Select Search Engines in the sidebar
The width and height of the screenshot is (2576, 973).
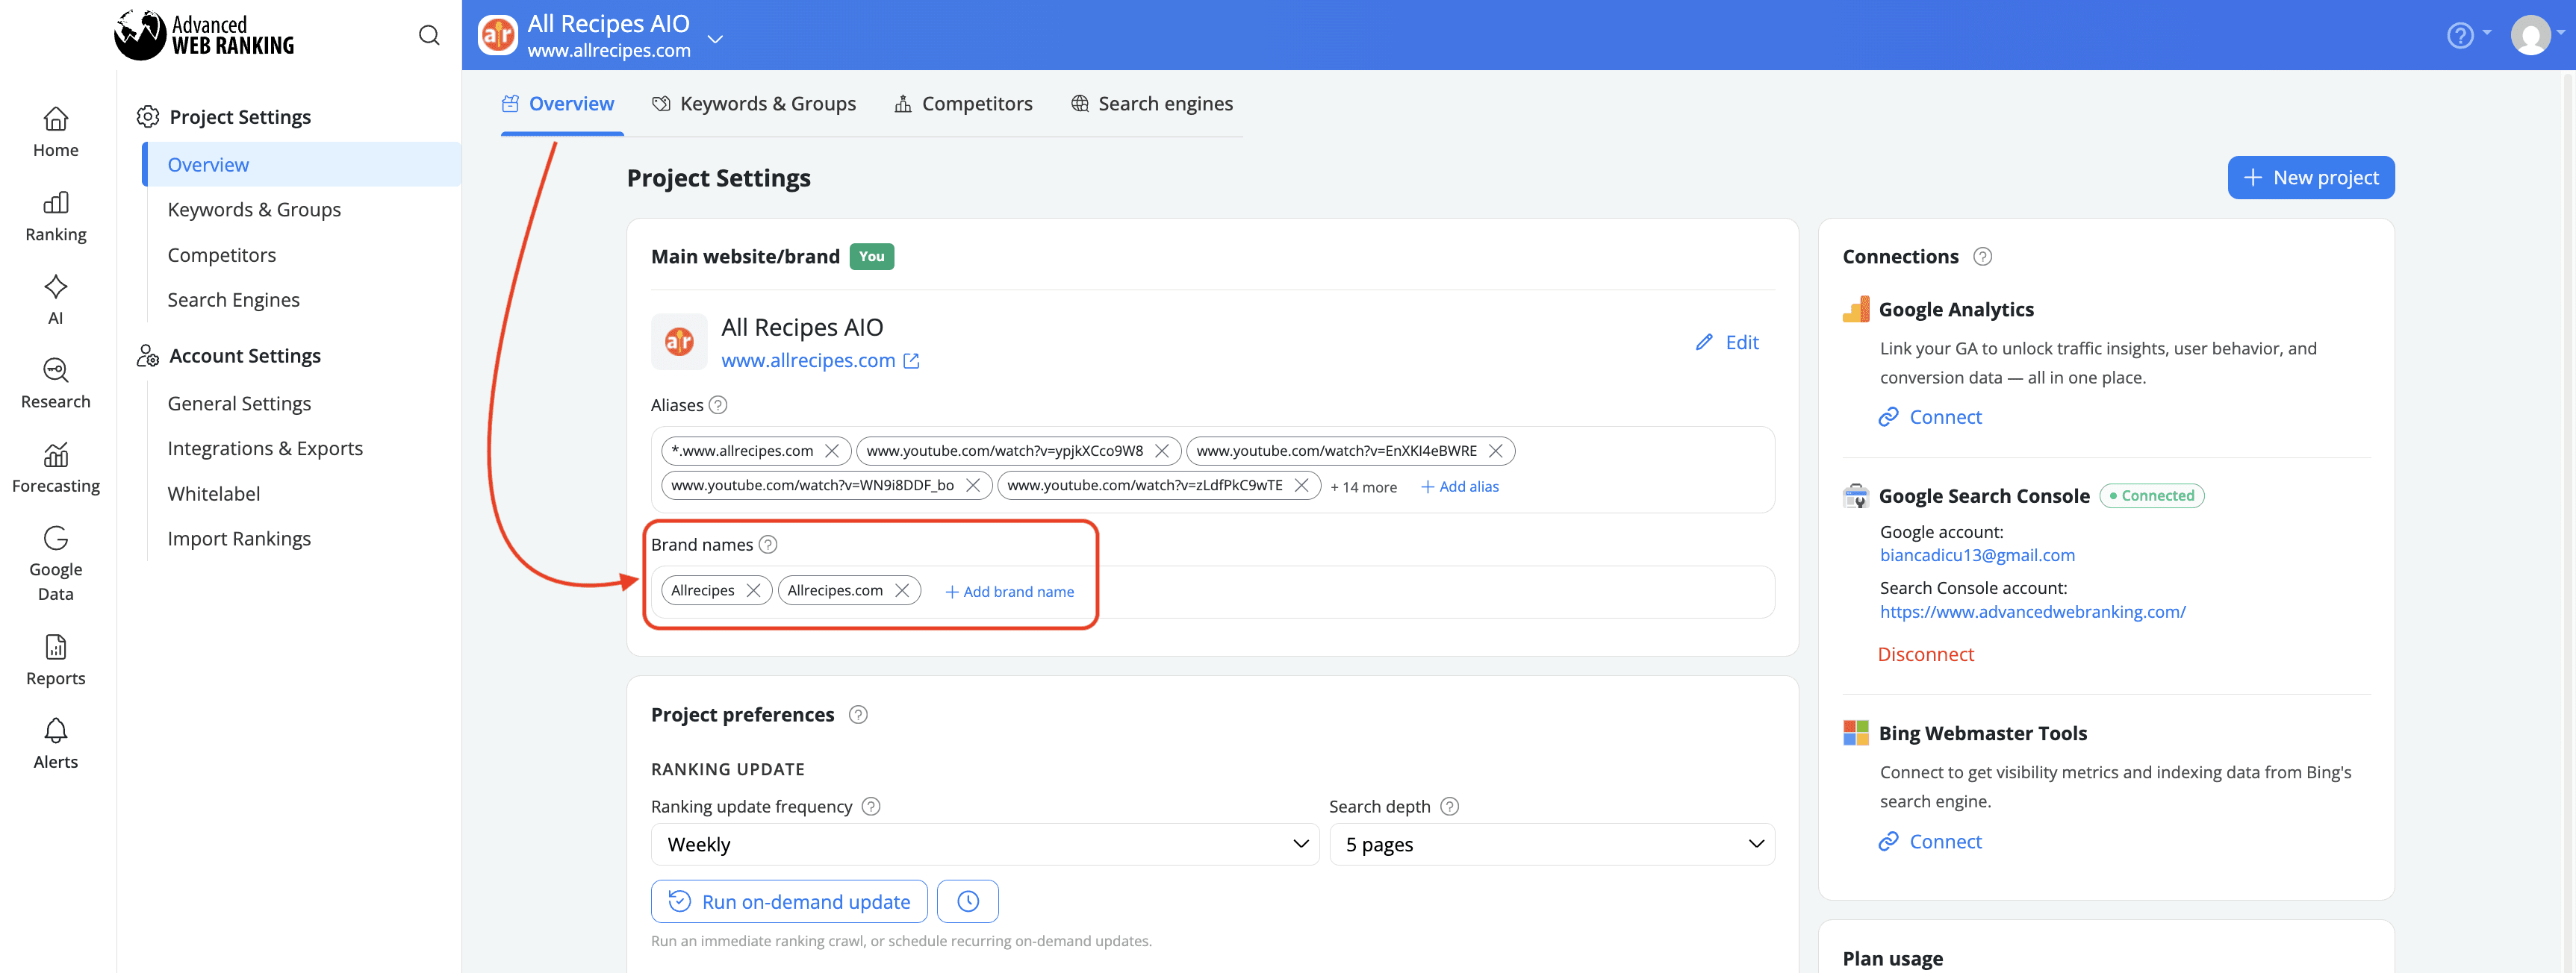pos(233,301)
